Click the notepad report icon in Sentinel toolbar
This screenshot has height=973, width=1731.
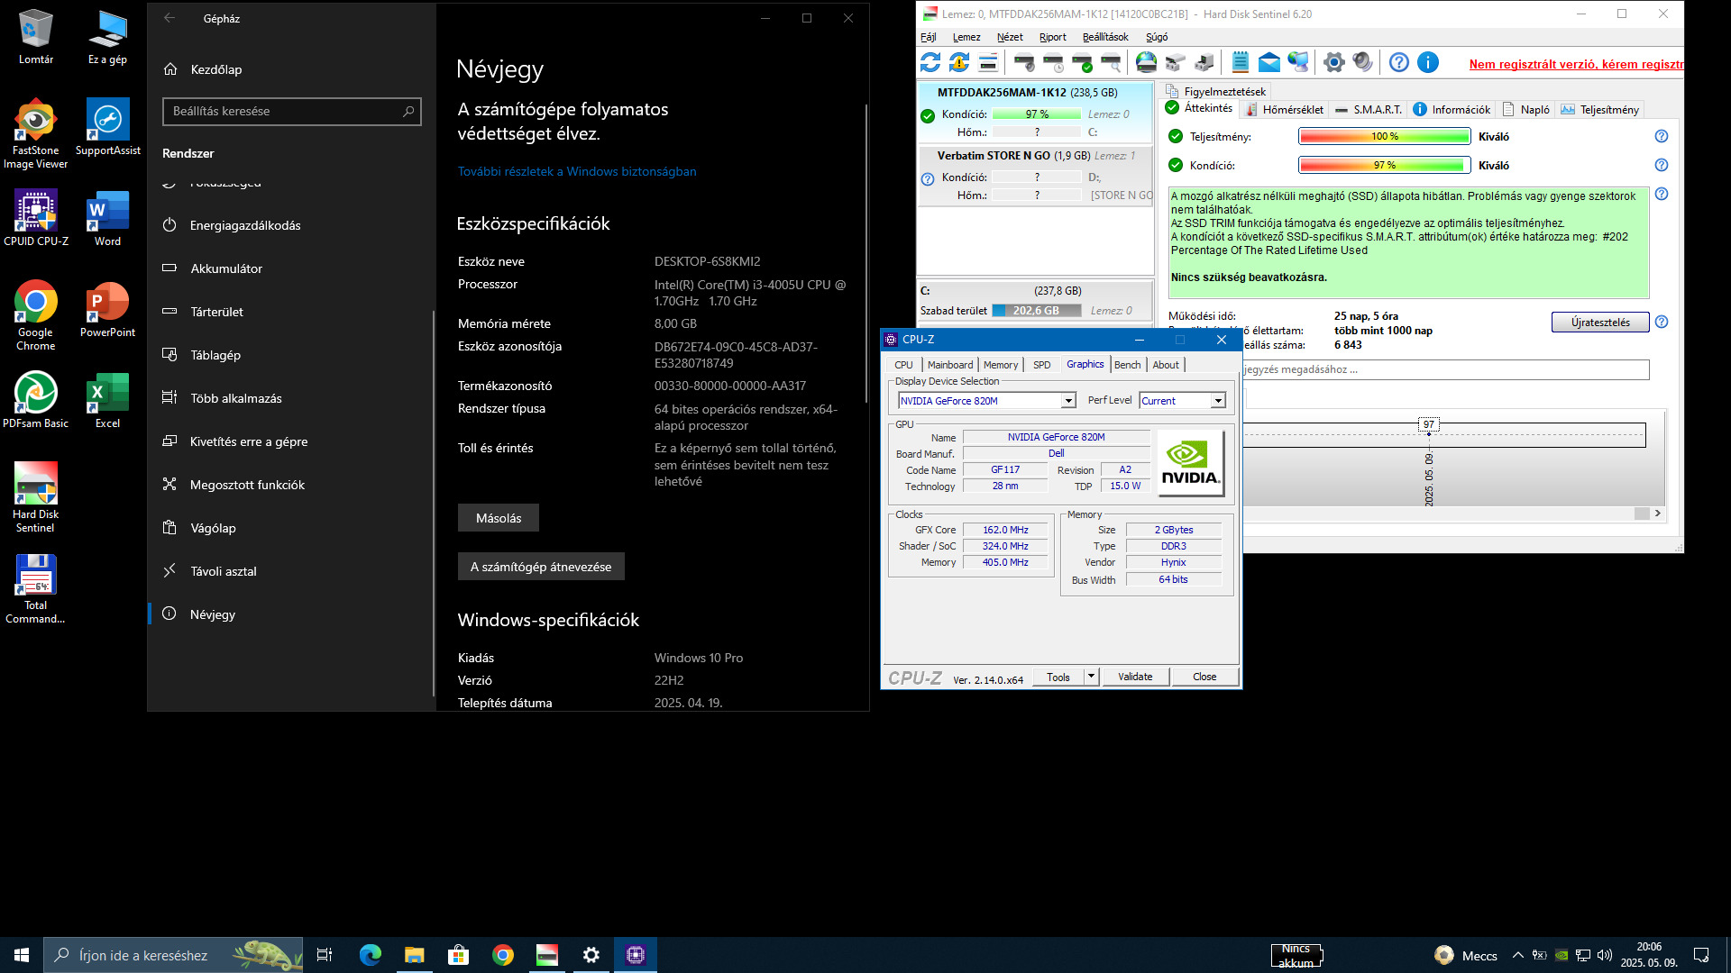pos(1240,62)
